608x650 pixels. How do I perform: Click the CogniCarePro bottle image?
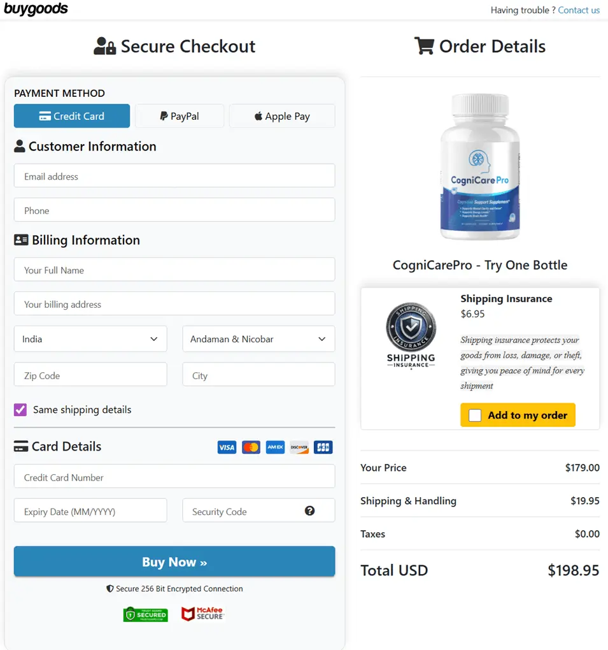coord(480,167)
